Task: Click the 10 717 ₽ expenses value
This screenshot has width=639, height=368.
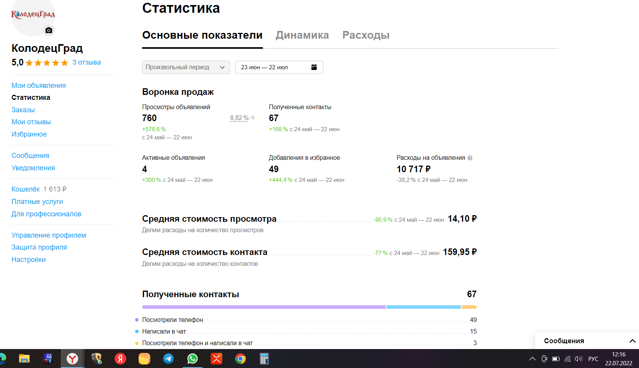Action: point(414,169)
